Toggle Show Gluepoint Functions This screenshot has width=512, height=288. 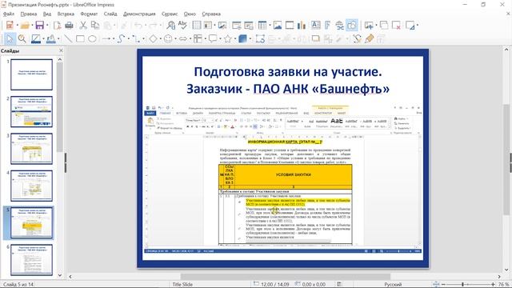coord(357,39)
